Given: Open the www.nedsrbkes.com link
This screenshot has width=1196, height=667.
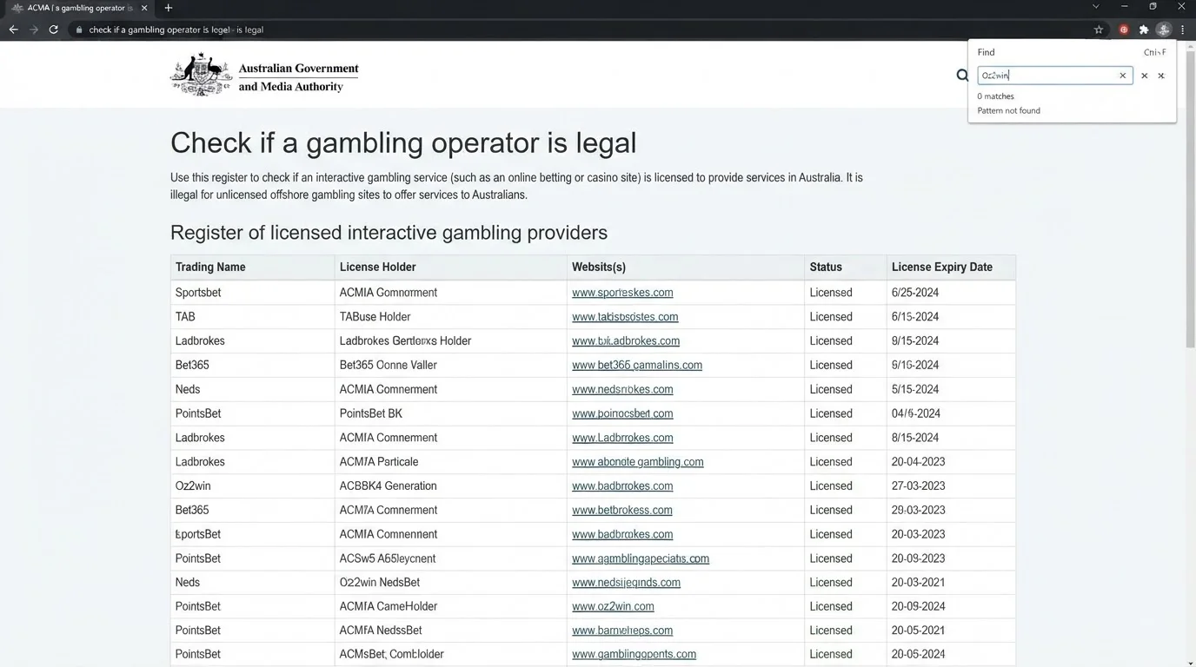Looking at the screenshot, I should pyautogui.click(x=622, y=390).
